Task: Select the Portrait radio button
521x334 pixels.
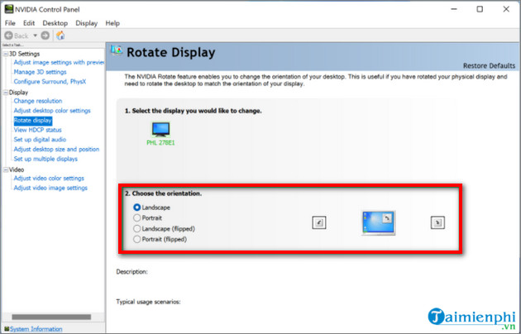Action: click(x=136, y=218)
